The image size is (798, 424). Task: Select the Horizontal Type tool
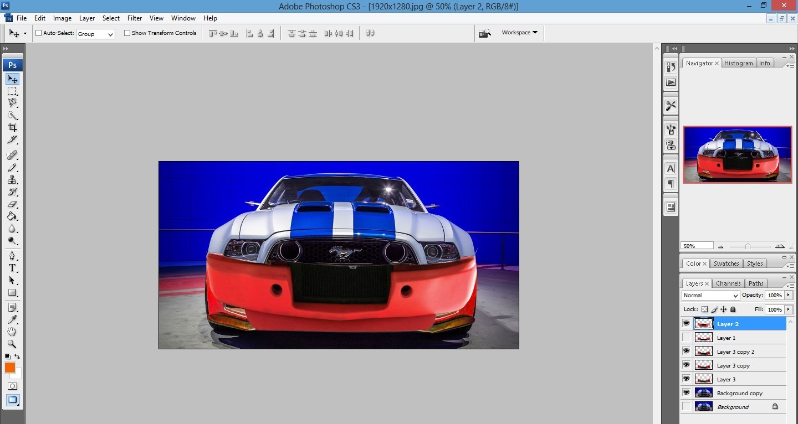pos(12,268)
